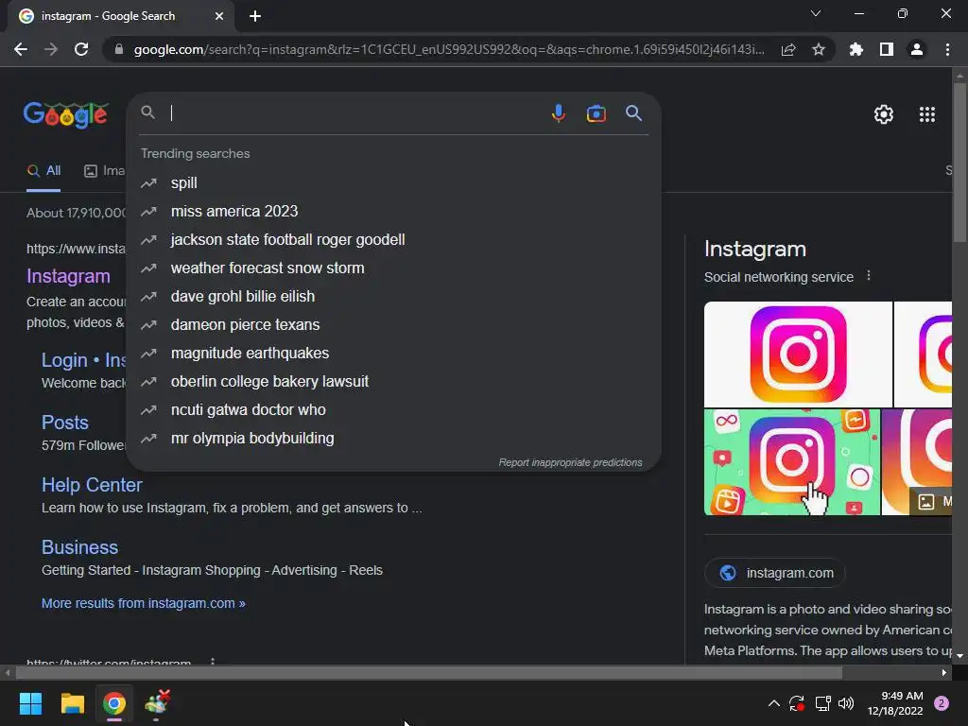Go back to the previous page
968x726 pixels.
[21, 49]
